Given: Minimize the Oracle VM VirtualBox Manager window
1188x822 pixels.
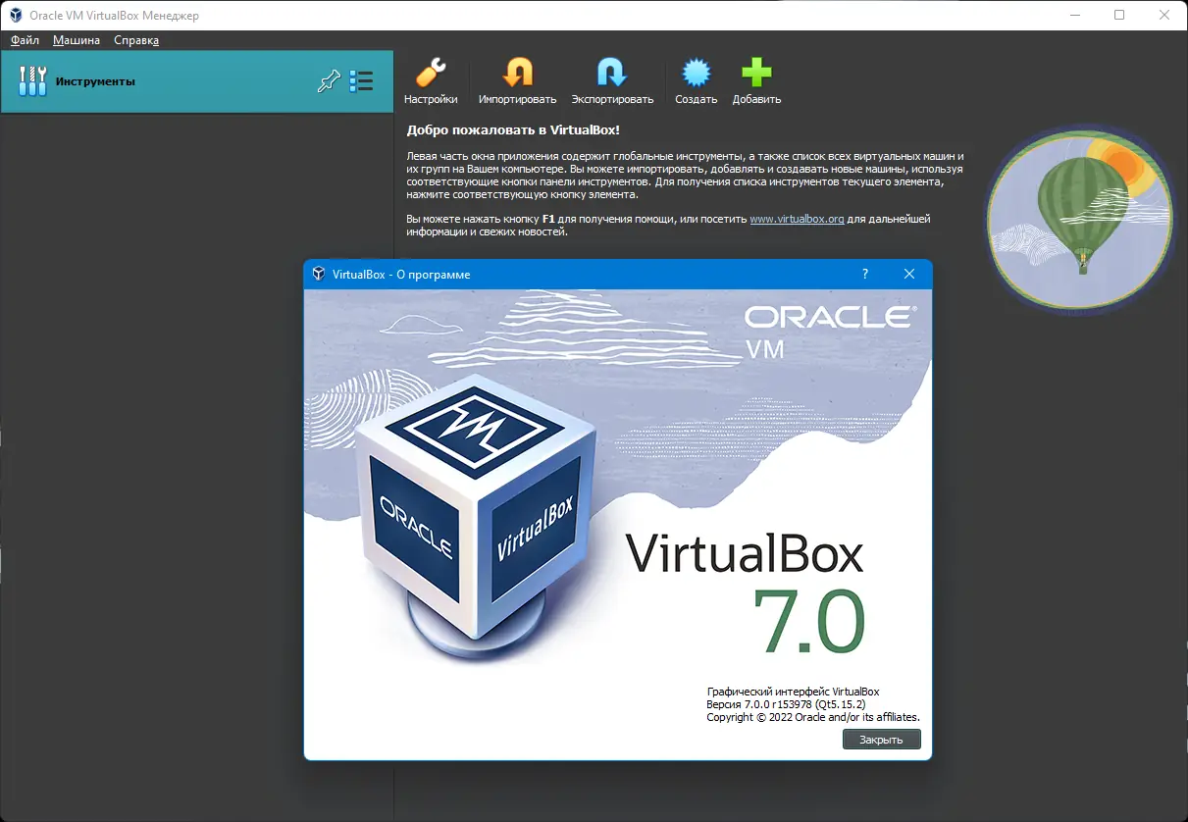Looking at the screenshot, I should pyautogui.click(x=1075, y=15).
